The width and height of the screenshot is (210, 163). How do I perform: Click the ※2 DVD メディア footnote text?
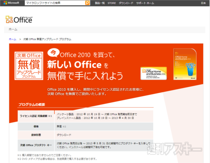coord(57,159)
